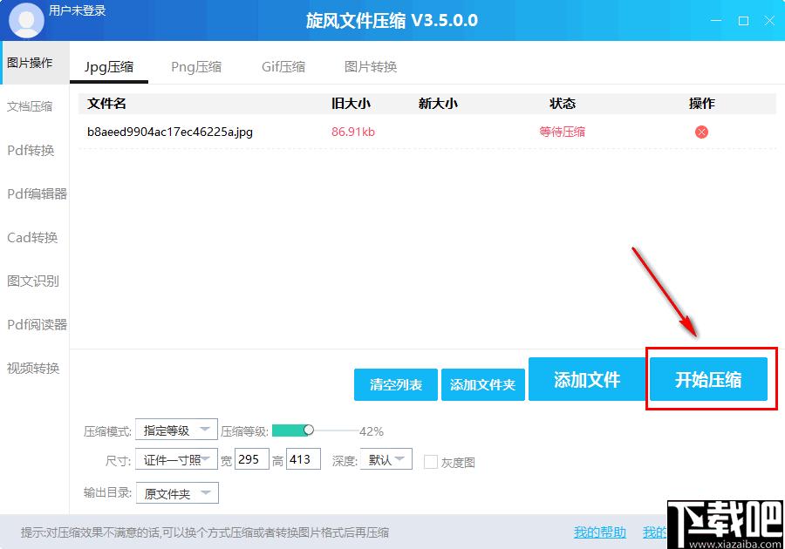Switch to the Png压缩 tab
The height and width of the screenshot is (549, 785).
[196, 66]
